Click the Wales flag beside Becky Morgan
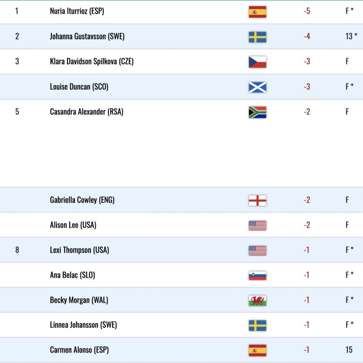 tap(257, 300)
